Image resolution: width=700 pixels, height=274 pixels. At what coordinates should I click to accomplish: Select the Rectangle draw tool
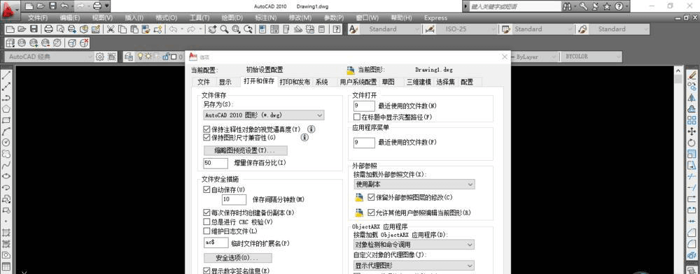coord(6,120)
